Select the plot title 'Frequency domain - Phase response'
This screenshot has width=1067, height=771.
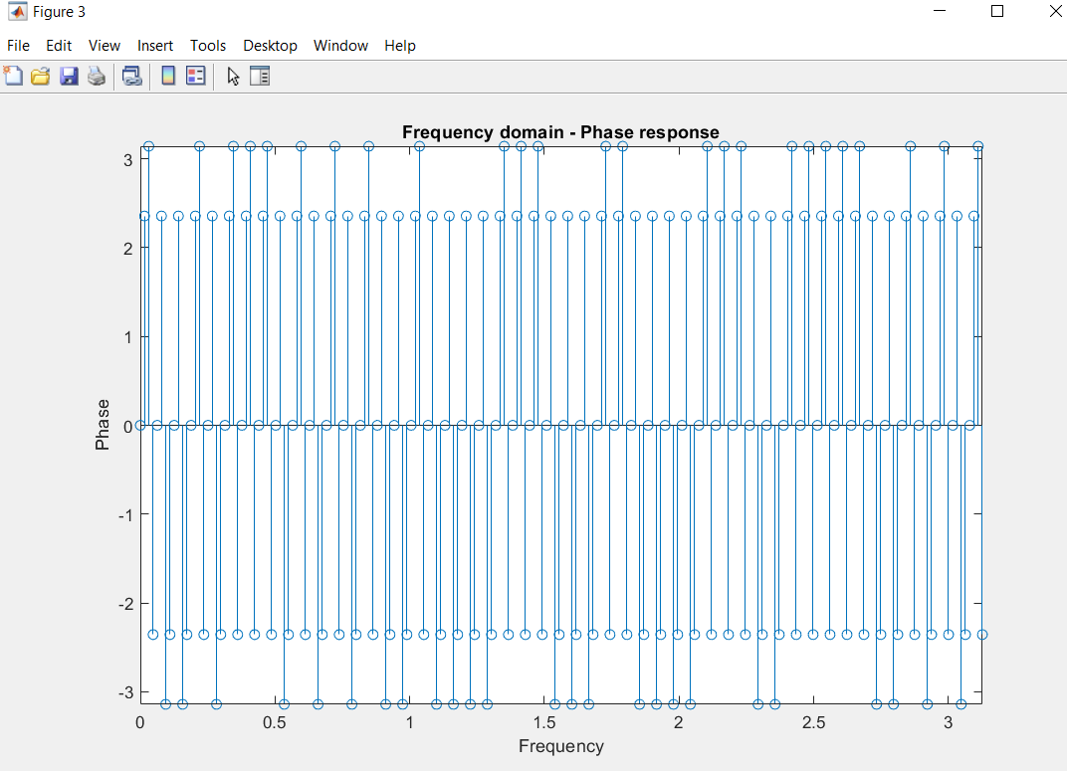point(560,133)
